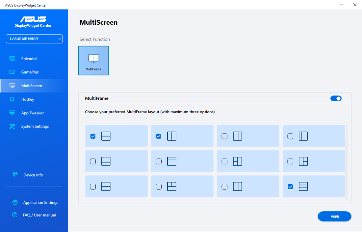Click the small-top large-bottom row layout icon
This screenshot has width=362, height=232.
172,161
